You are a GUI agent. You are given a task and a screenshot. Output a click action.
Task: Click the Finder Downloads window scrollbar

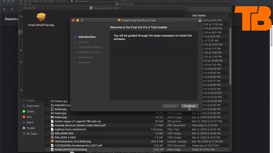pos(230,57)
